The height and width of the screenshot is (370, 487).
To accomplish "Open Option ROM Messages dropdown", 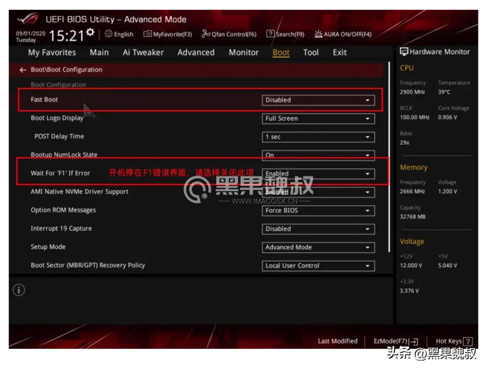I will 318,210.
